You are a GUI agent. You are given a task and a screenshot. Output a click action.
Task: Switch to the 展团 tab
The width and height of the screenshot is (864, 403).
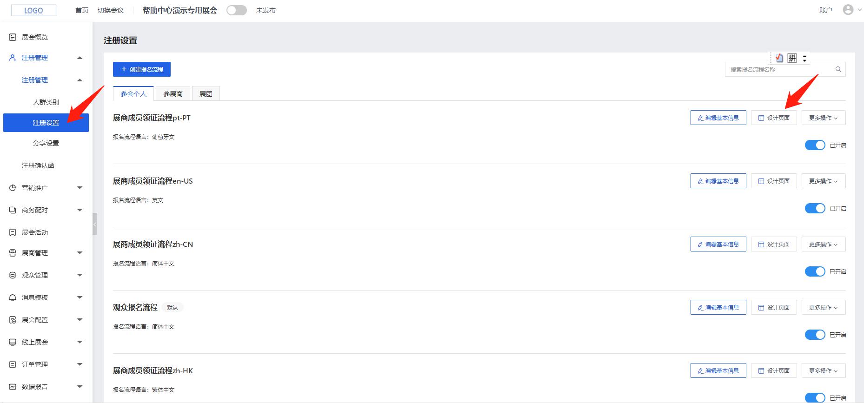coord(206,94)
